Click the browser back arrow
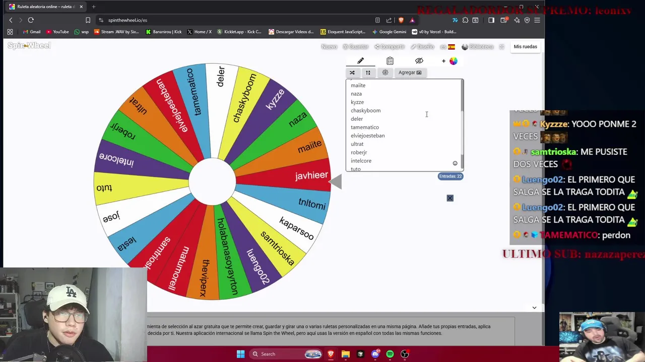 coord(11,20)
